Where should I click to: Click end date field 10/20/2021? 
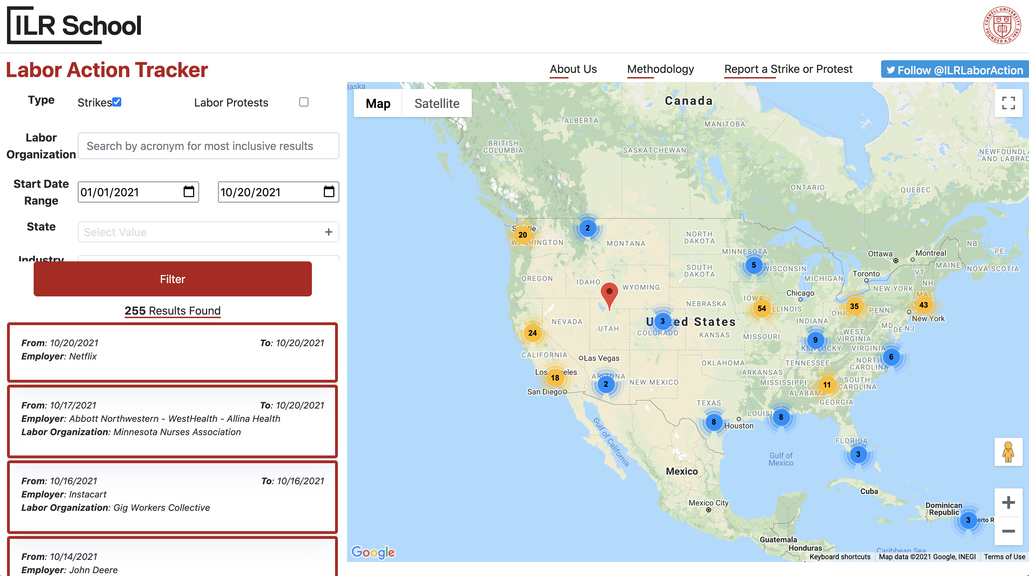coord(278,192)
